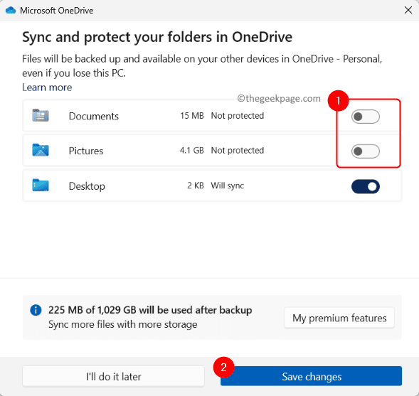Click the blue info icon beside storage message
Screen dimensions: 419x396
36,310
